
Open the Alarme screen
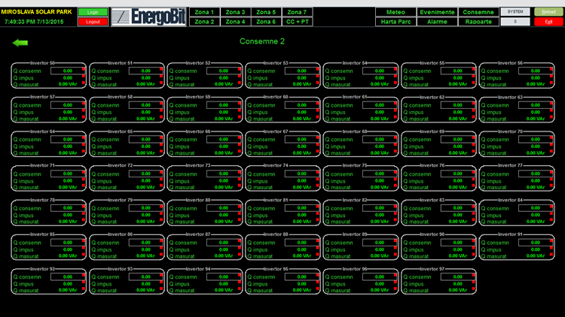point(437,22)
